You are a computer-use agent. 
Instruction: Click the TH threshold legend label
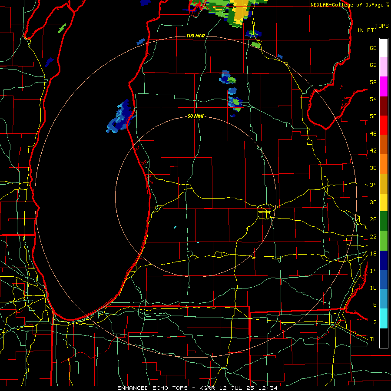click(x=373, y=339)
